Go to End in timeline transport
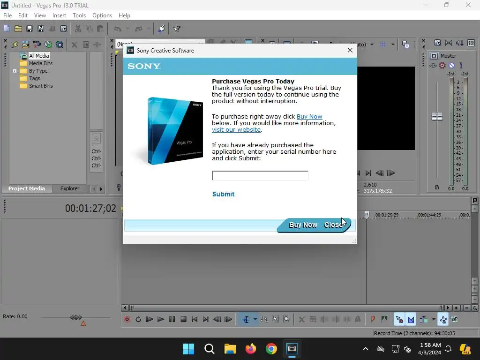The image size is (480, 360). tap(206, 319)
